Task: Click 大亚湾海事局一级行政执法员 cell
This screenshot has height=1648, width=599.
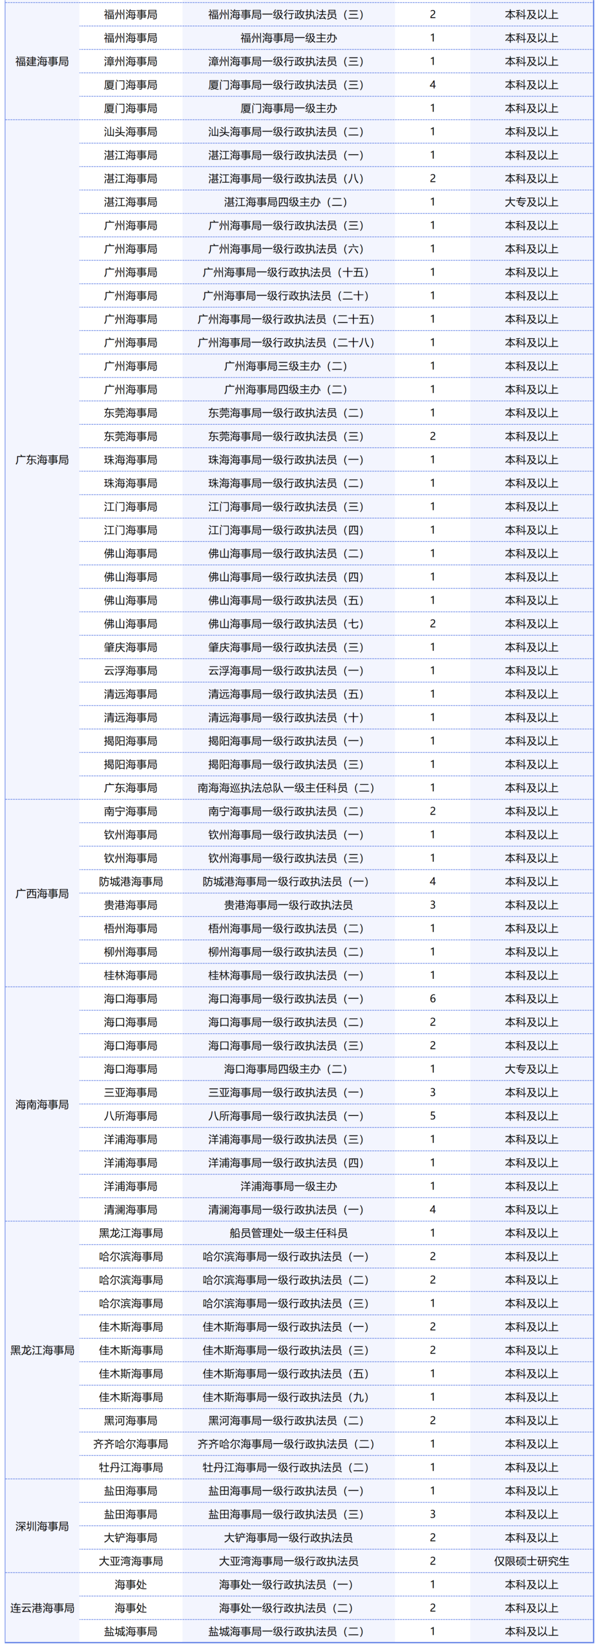Action: click(x=288, y=1561)
